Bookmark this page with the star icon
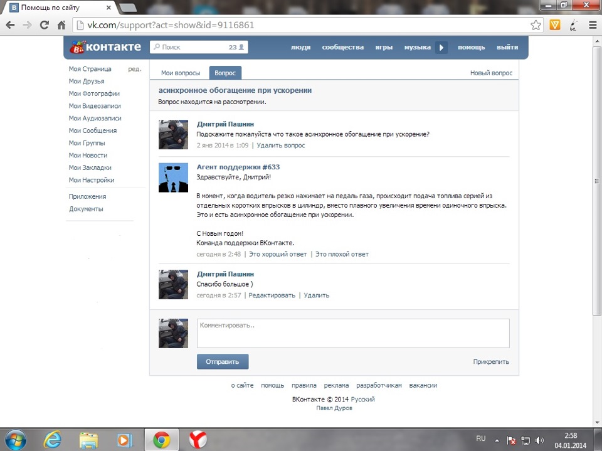 (x=536, y=25)
